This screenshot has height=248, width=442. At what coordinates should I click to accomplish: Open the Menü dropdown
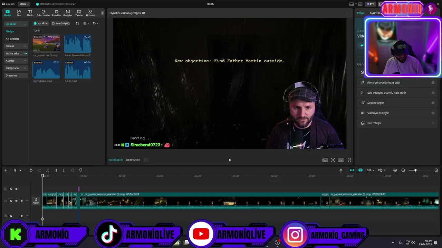[x=24, y=4]
